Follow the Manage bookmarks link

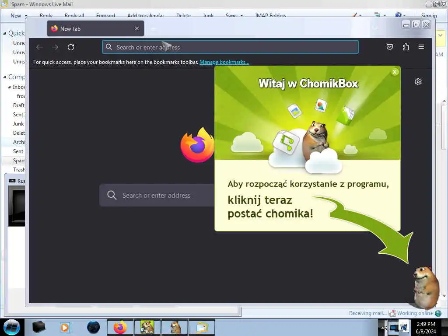click(x=224, y=62)
